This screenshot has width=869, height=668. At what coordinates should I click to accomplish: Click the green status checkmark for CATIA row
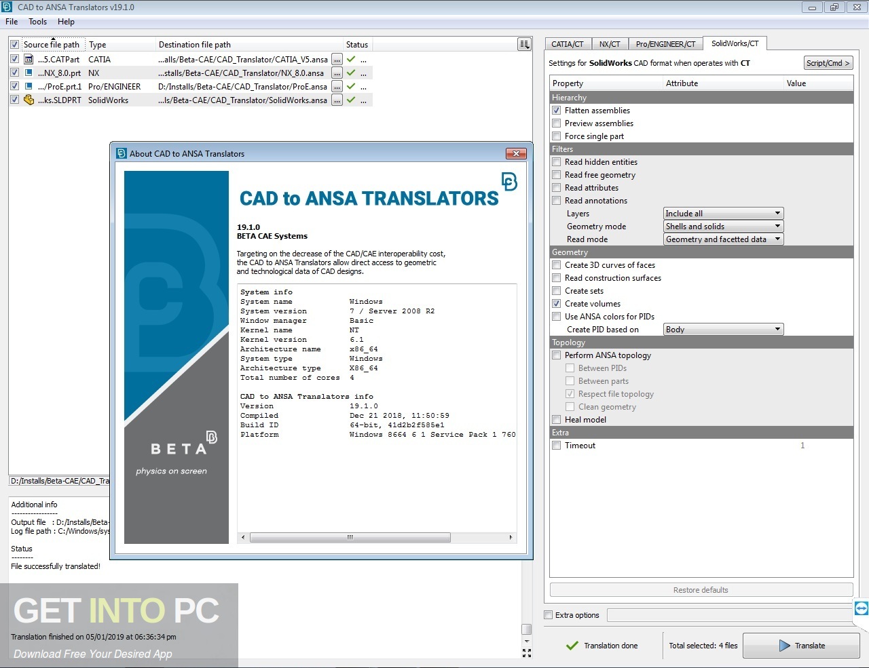coord(351,60)
